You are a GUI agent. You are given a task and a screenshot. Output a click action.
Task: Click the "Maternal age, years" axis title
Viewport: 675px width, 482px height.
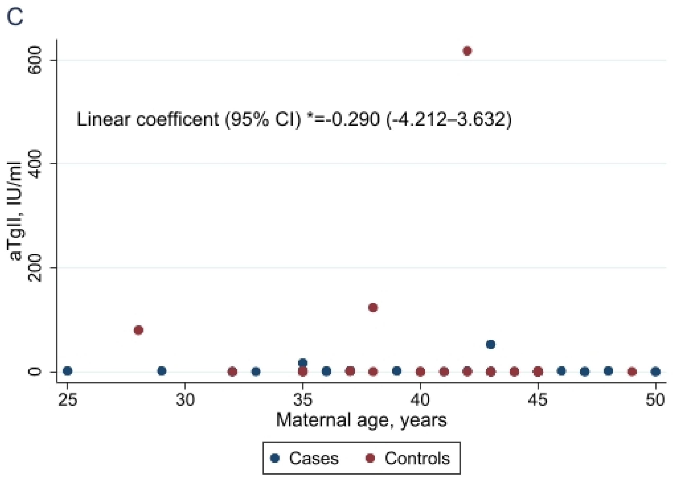coord(361,420)
